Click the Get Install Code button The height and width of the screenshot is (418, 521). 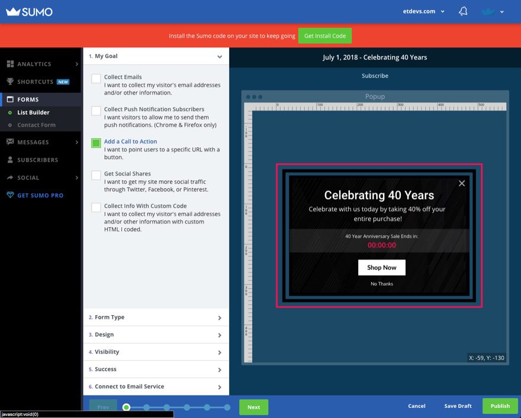[324, 35]
